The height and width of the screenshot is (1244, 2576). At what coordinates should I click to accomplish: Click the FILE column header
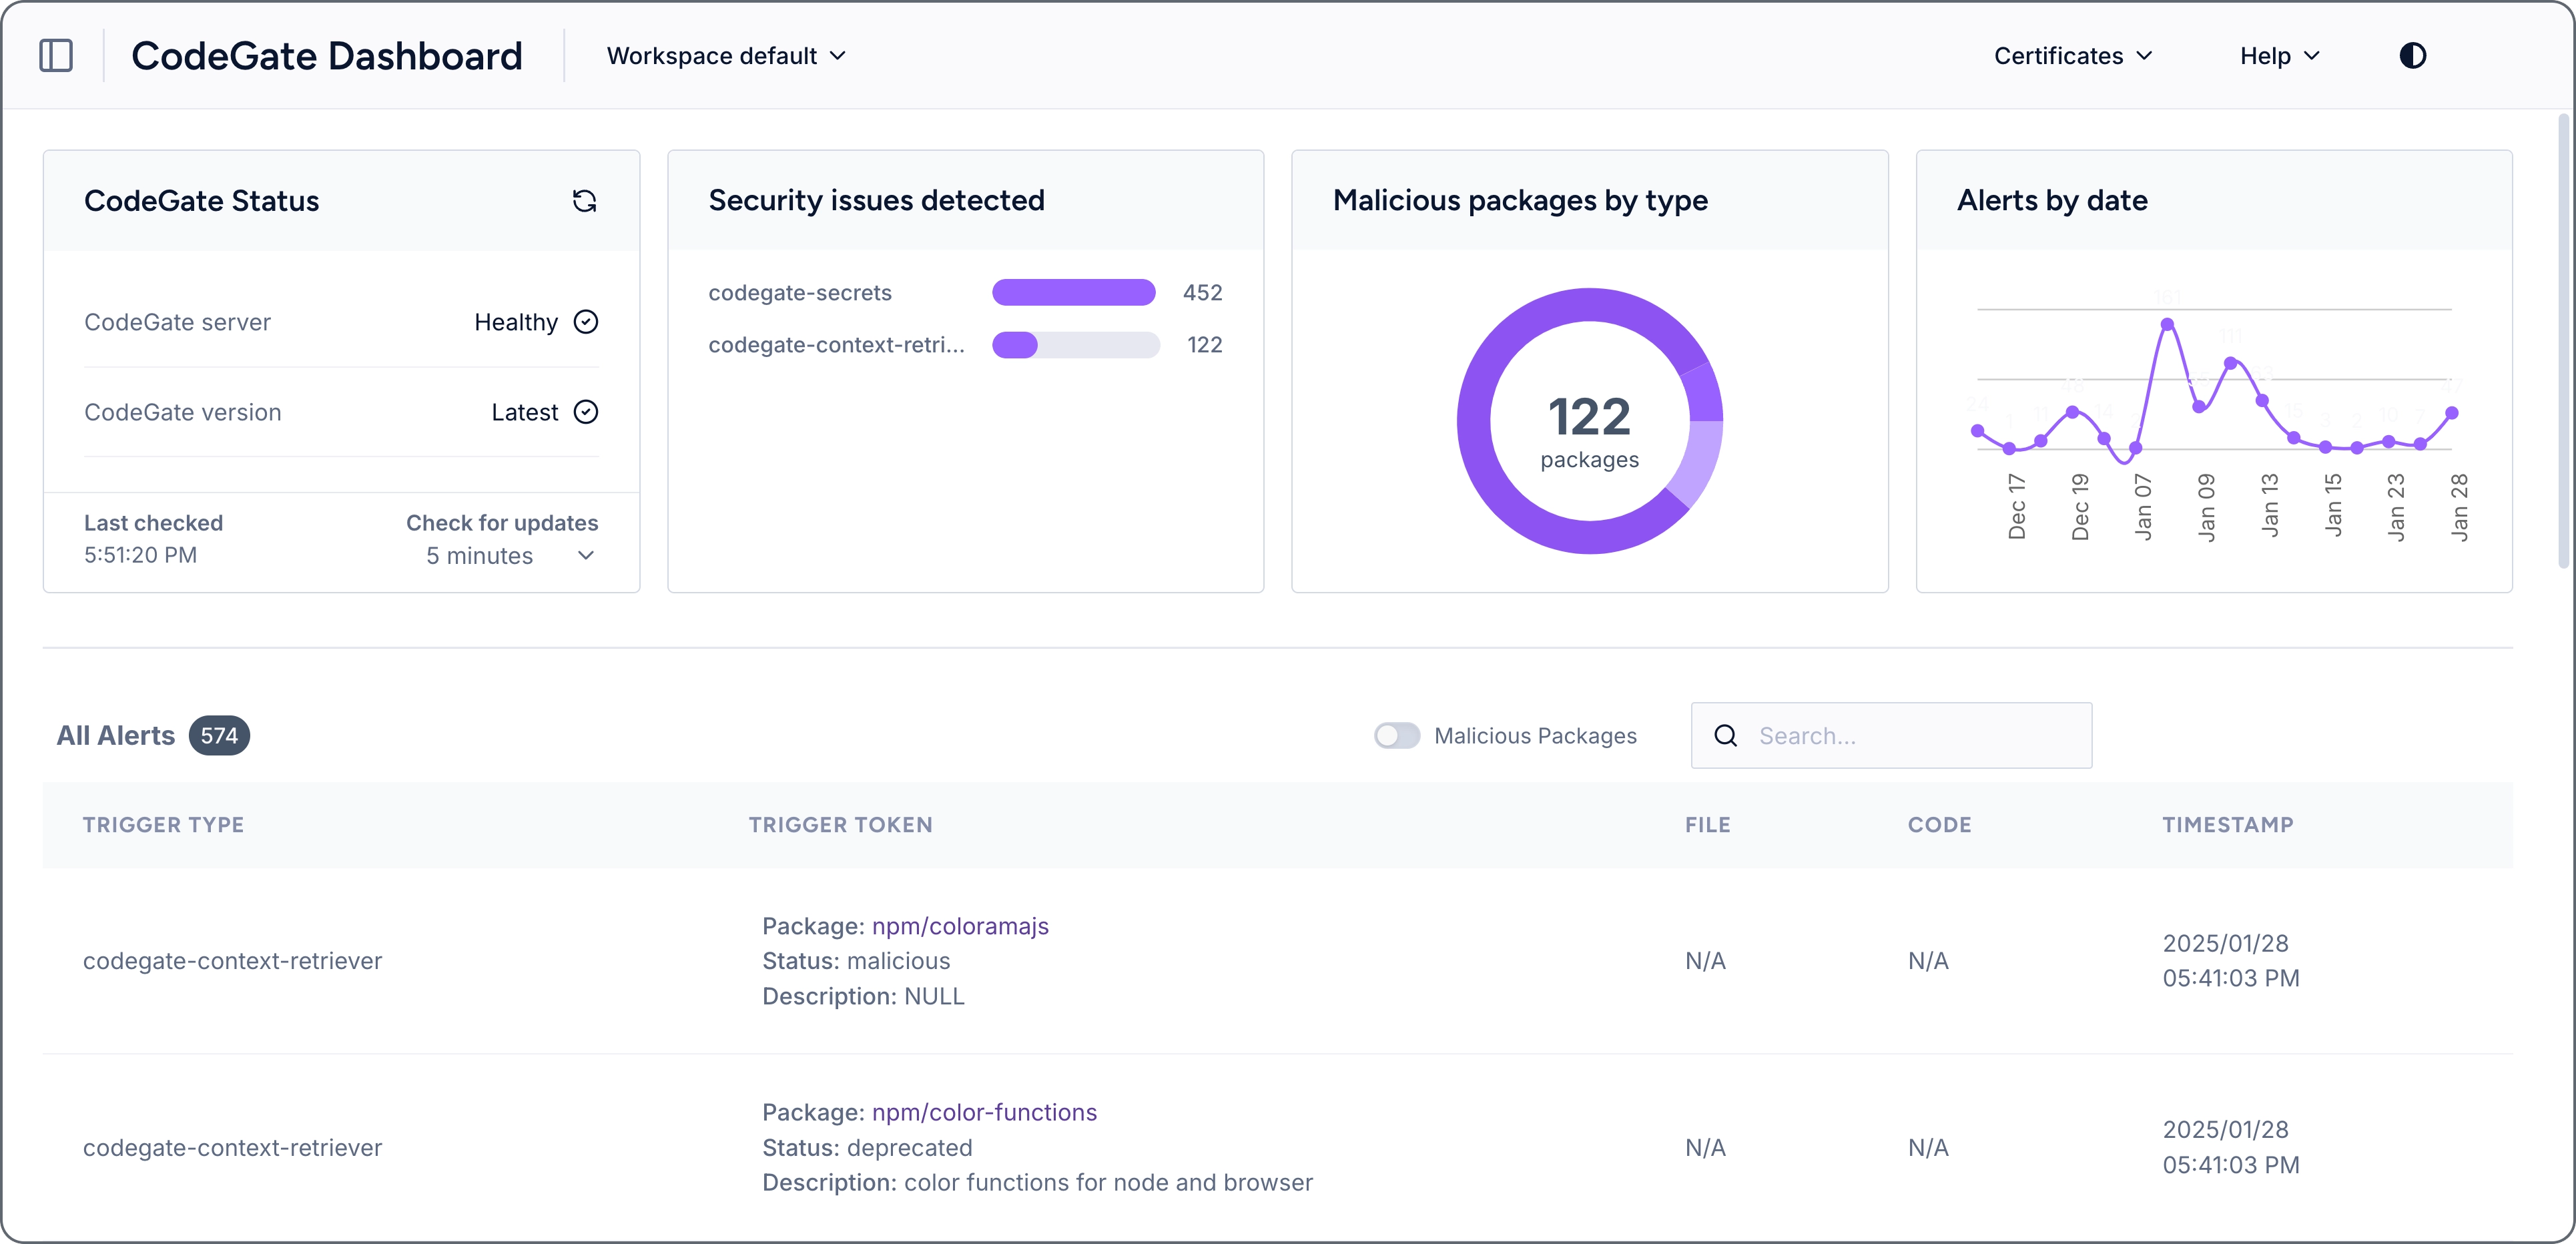tap(1707, 825)
